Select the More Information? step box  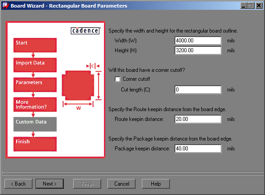tap(35, 104)
